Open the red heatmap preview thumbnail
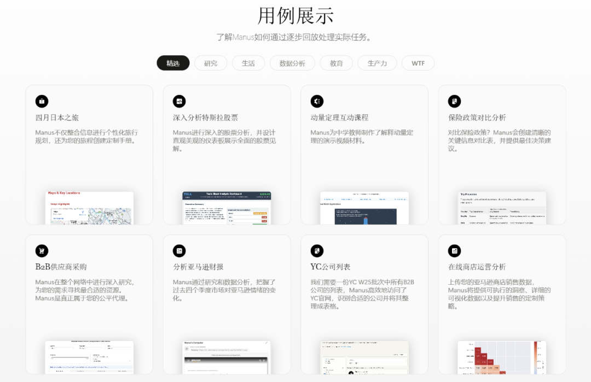This screenshot has height=382, width=591. 502,357
